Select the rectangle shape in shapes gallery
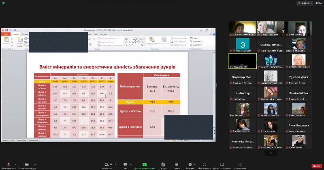This screenshot has width=324, height=170. [x=135, y=38]
